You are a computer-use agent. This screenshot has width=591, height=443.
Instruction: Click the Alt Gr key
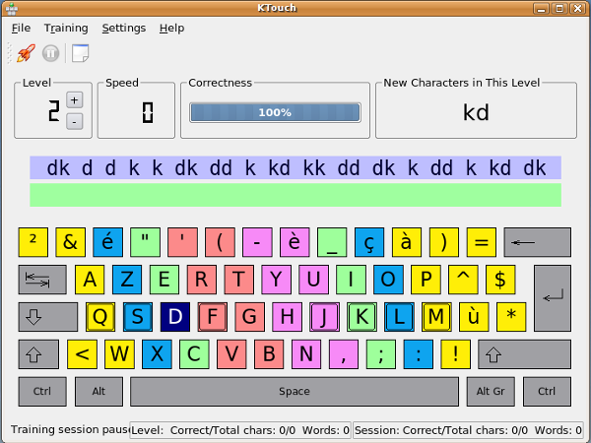point(491,392)
